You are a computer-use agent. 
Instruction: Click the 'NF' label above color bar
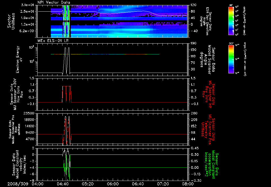(231, 5)
